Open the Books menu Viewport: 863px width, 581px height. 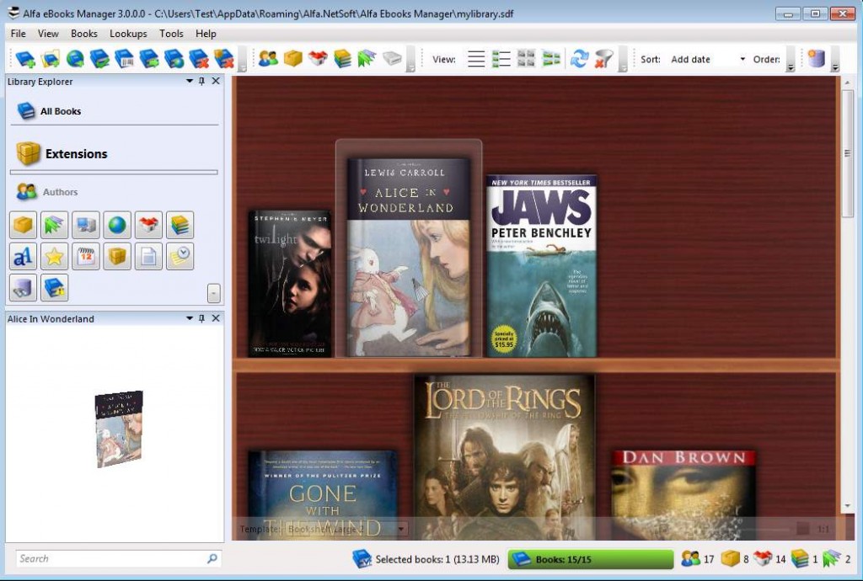pyautogui.click(x=83, y=34)
